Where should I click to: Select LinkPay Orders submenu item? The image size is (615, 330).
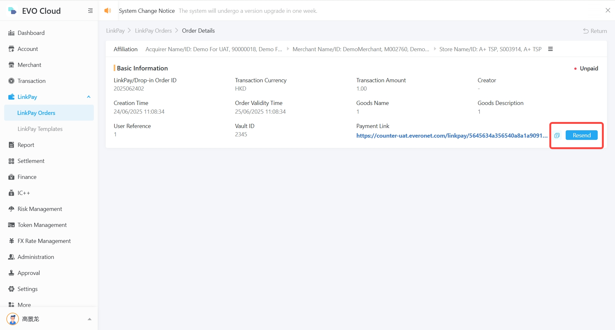tap(36, 113)
